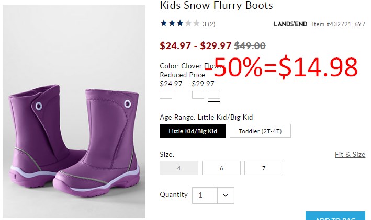Pick size 6
Viewport: 371px width, 220px height.
tap(221, 168)
